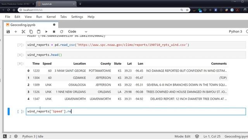Click the Comments column header

(219, 63)
